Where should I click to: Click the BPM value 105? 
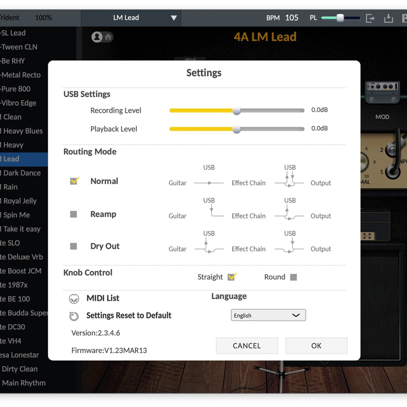tap(292, 18)
